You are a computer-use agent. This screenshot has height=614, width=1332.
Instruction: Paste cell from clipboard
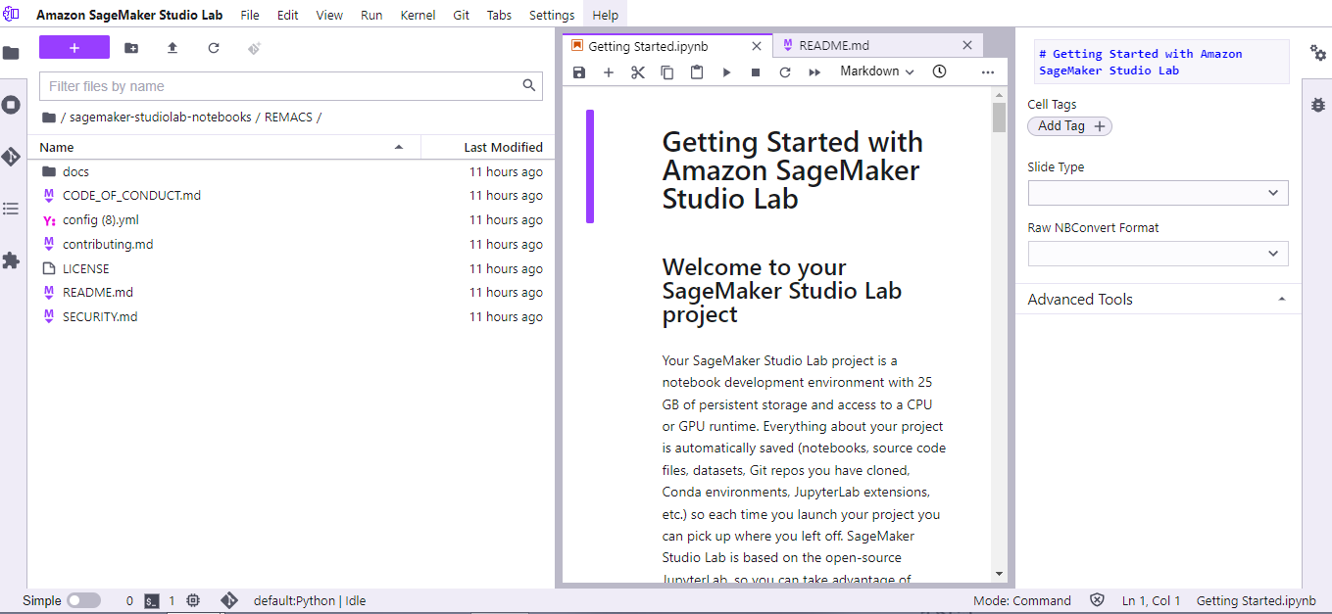[697, 71]
